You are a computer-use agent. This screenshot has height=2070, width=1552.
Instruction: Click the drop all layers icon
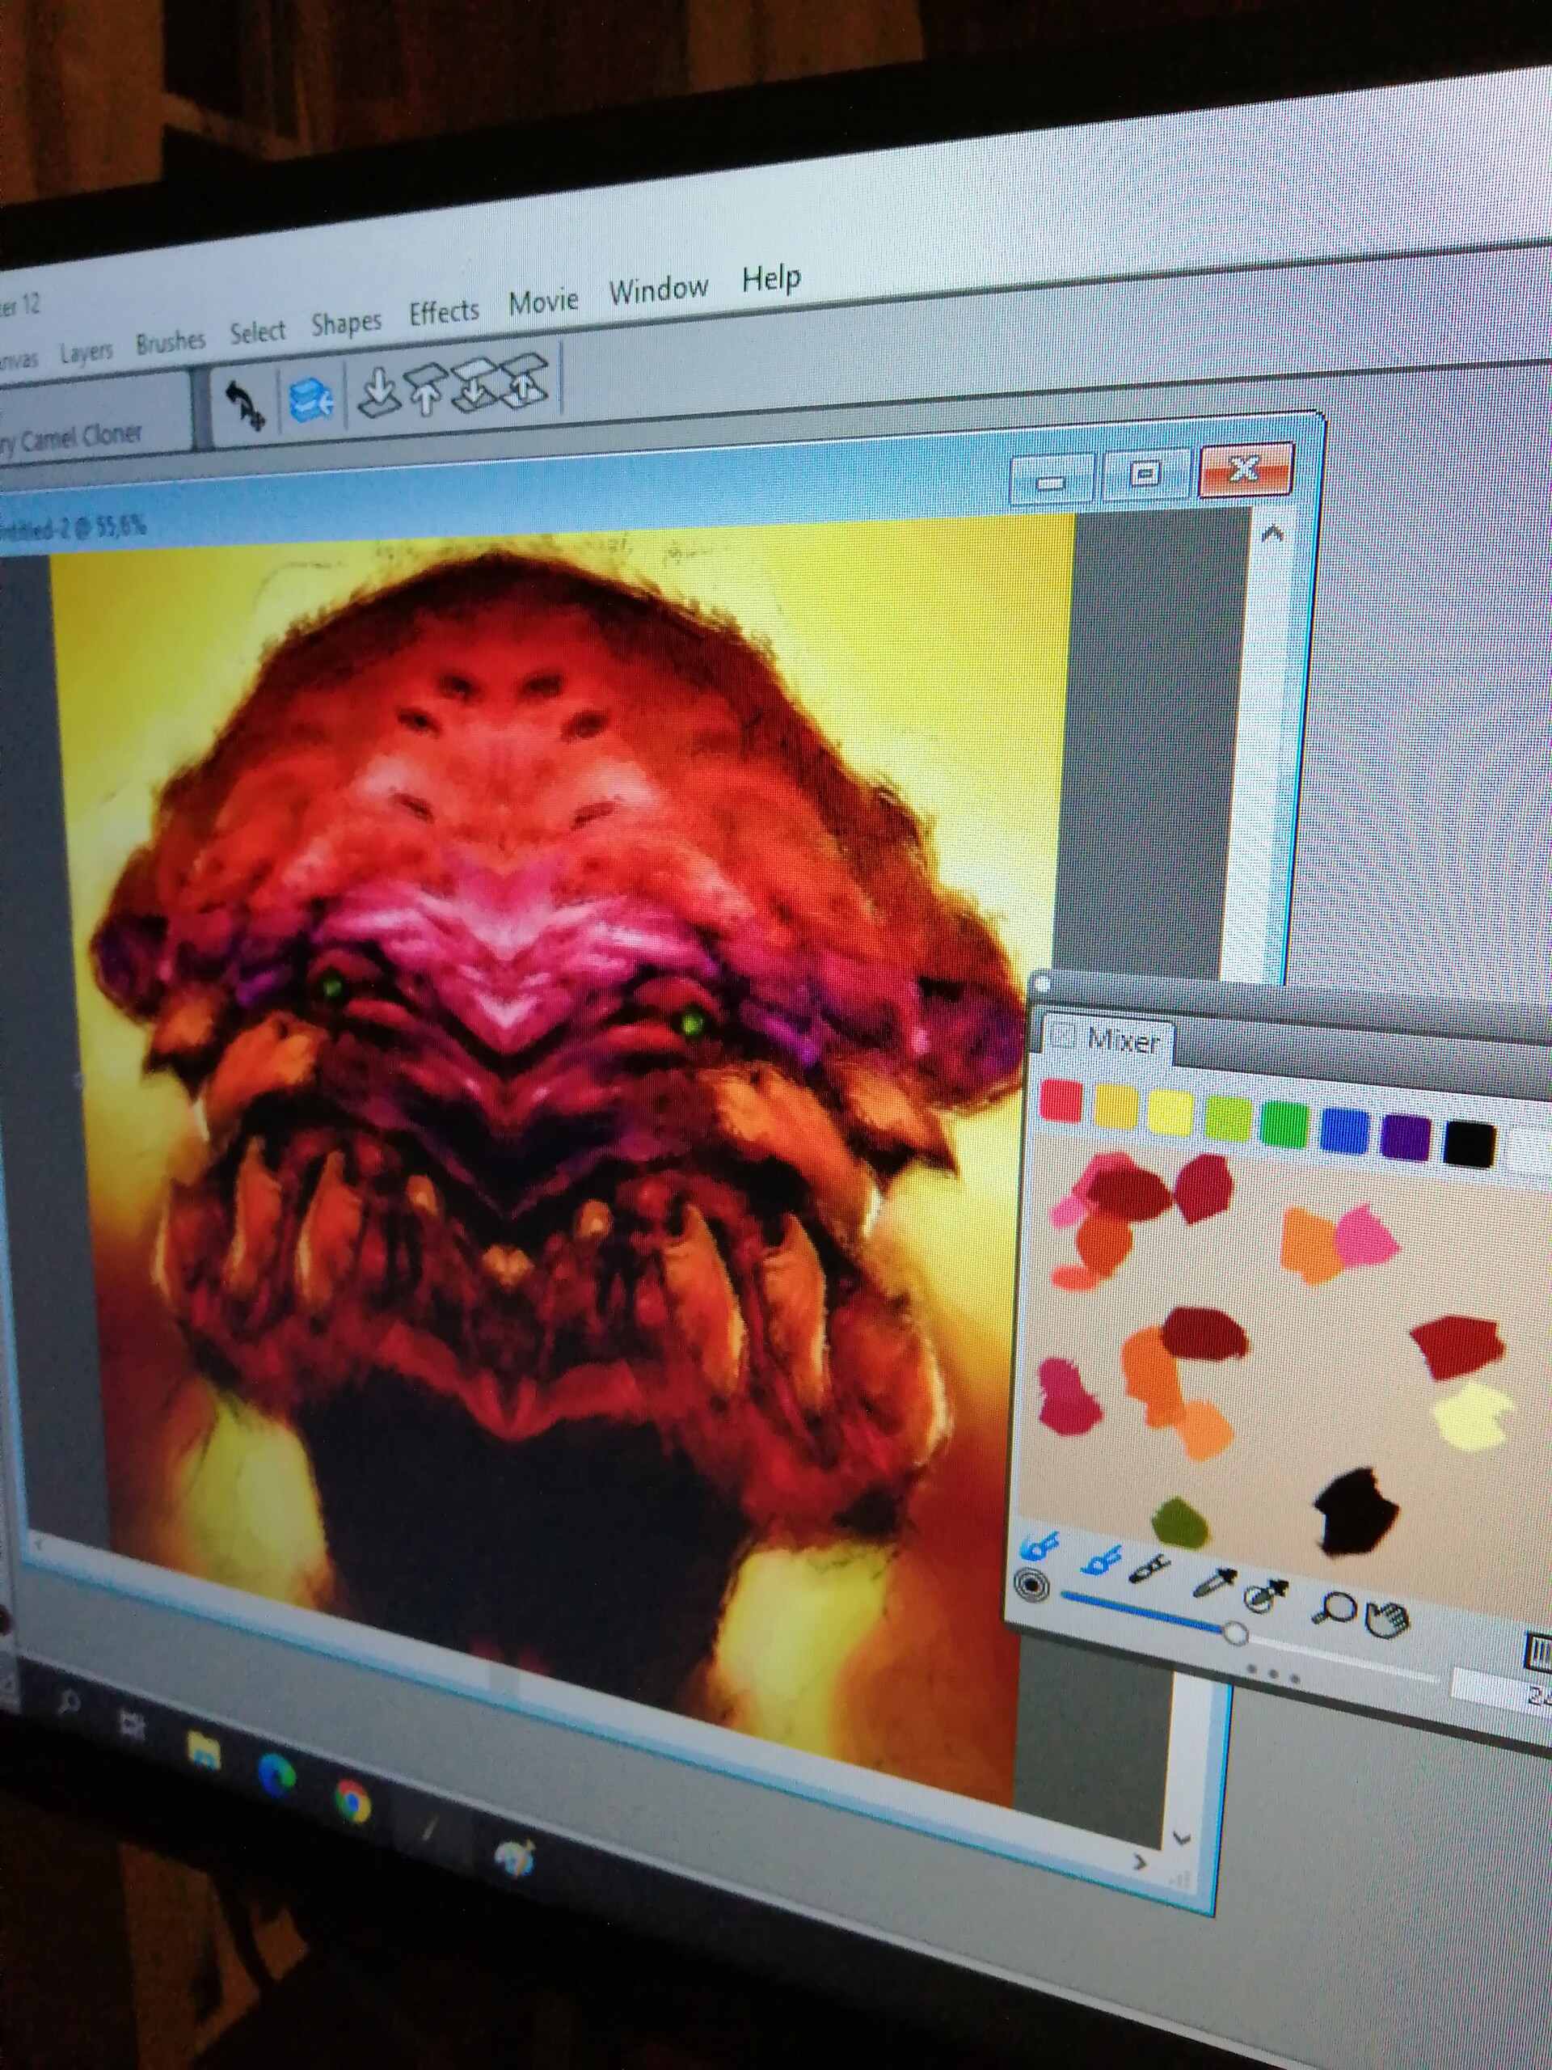coord(475,384)
